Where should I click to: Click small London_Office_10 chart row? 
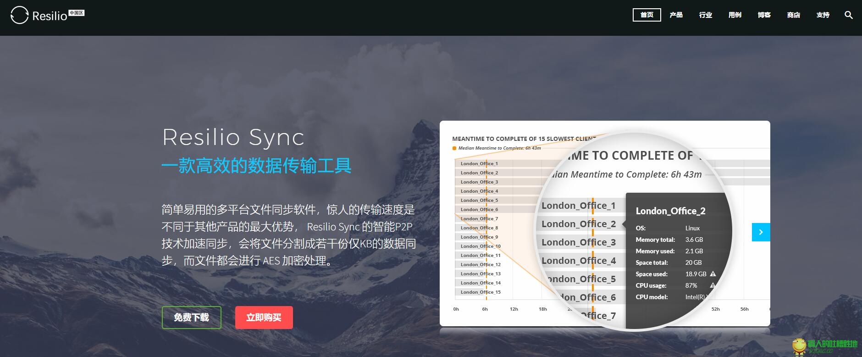[x=481, y=246]
